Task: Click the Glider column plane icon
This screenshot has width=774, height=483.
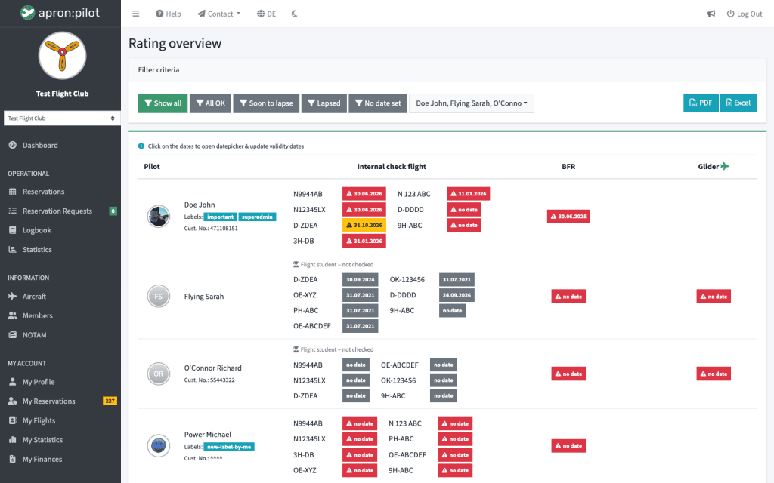Action: tap(725, 167)
